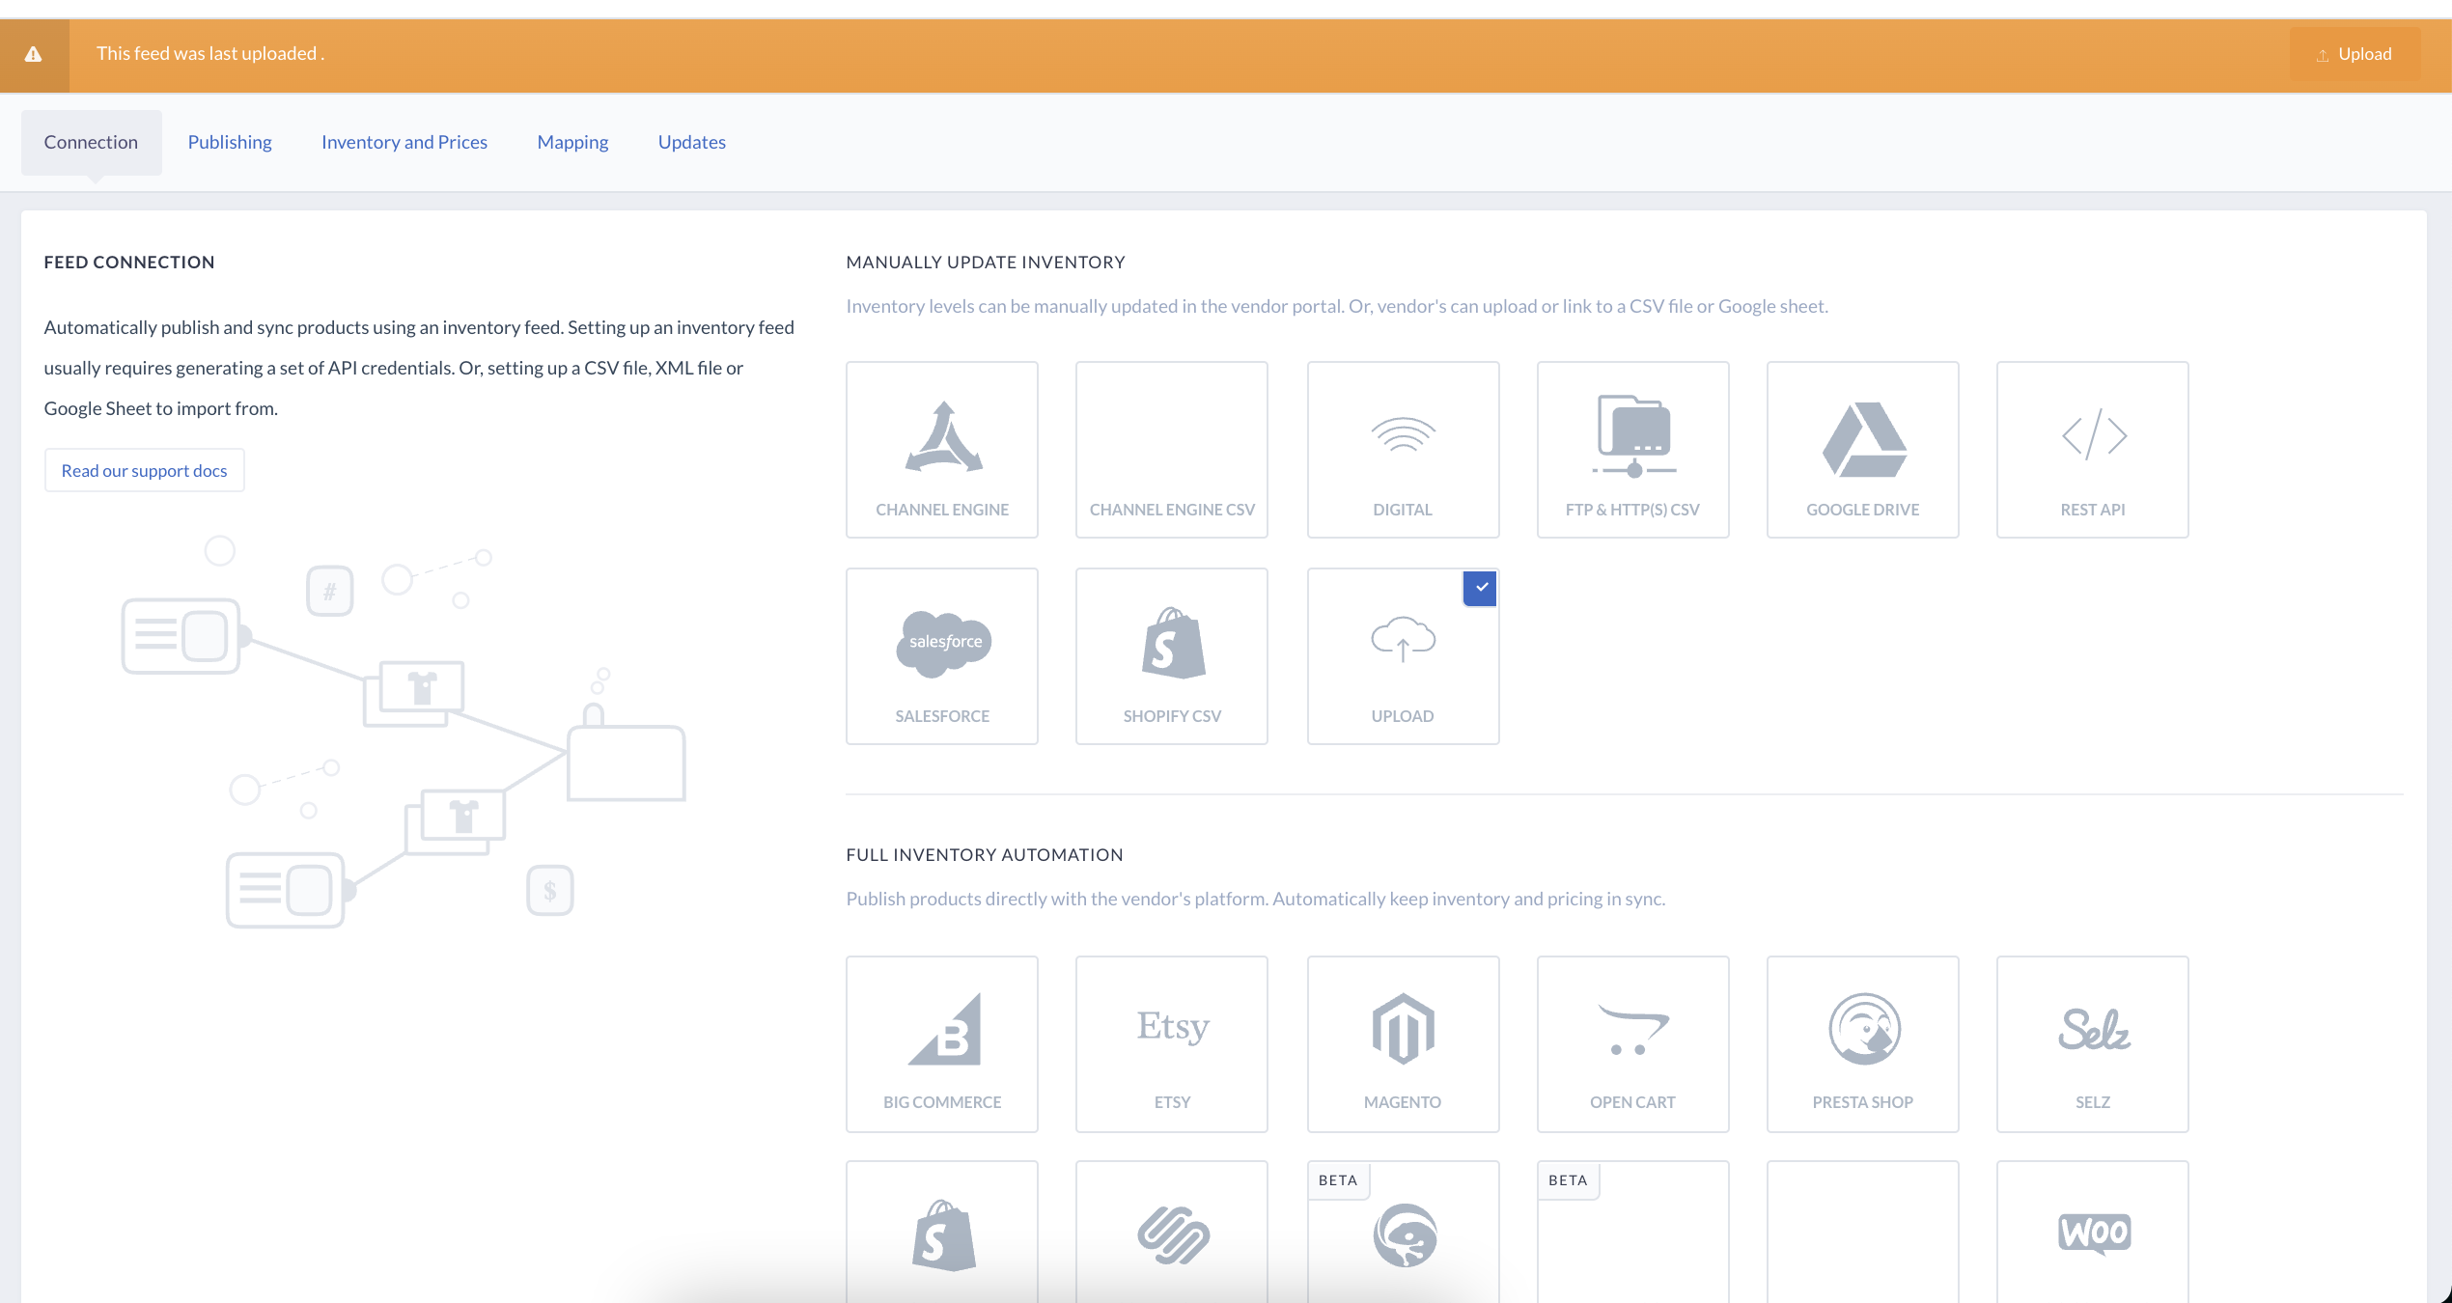Click the GOOGLE DRIVE label text
This screenshot has width=2452, height=1303.
click(x=1863, y=510)
